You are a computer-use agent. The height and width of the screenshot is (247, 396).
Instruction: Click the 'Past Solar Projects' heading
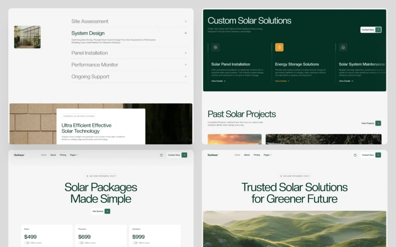[x=242, y=114]
